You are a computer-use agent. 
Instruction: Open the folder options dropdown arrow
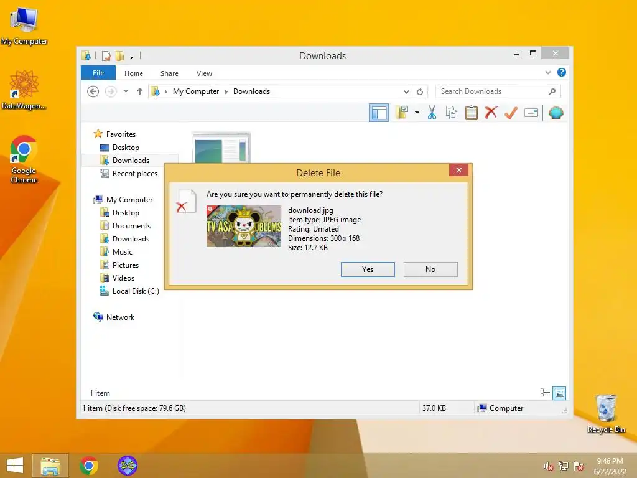[417, 113]
